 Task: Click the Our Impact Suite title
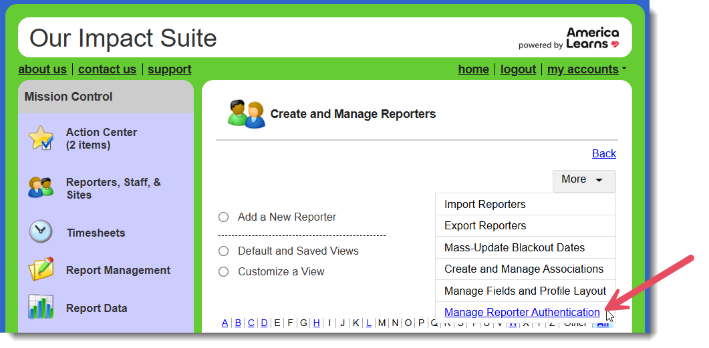(x=123, y=38)
